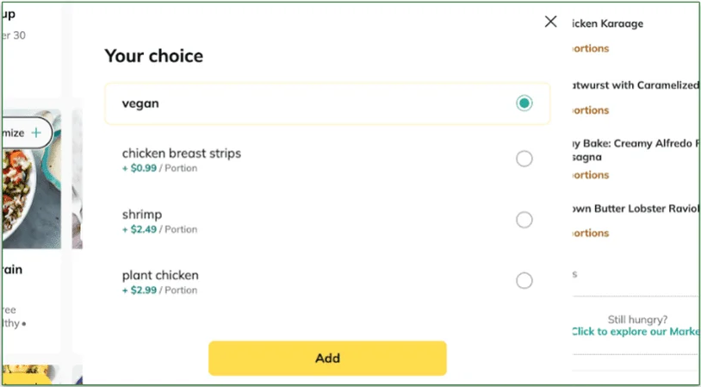Open portions under Brown Butter Lobster Ravioli
The image size is (701, 387).
pyautogui.click(x=591, y=233)
